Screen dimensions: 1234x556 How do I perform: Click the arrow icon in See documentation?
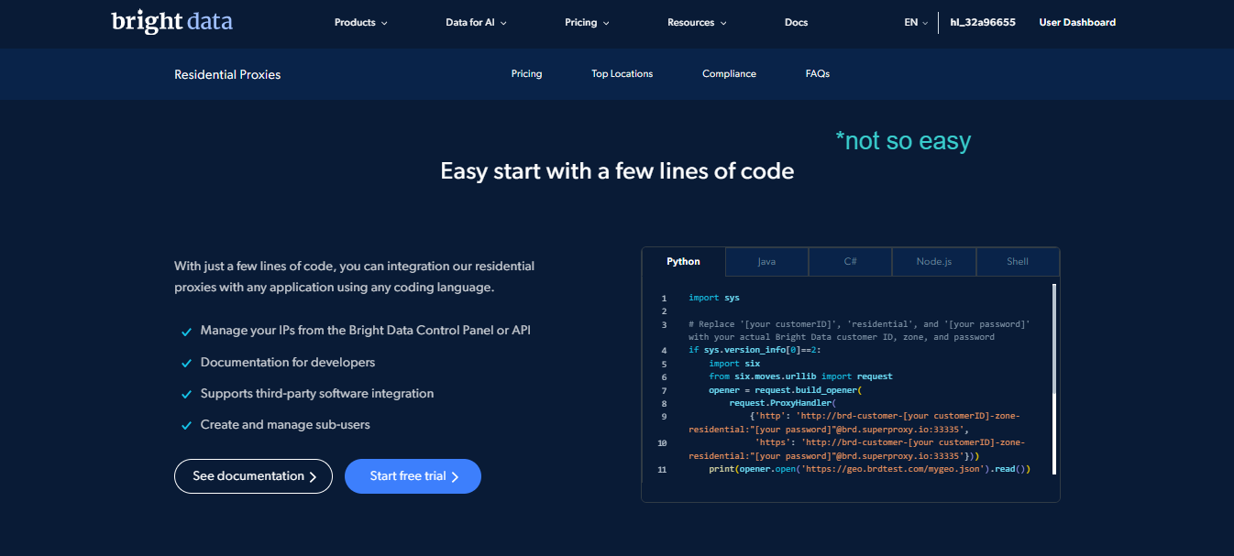pyautogui.click(x=313, y=477)
